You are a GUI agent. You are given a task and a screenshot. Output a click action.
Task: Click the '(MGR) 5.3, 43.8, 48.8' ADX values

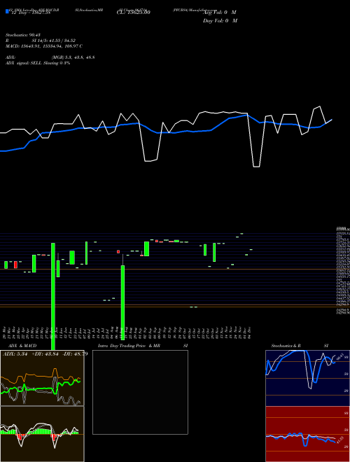73,57
